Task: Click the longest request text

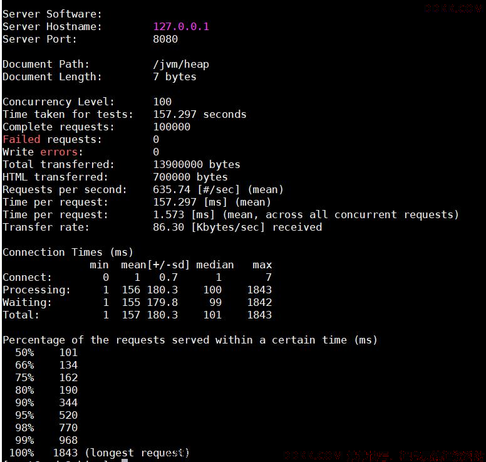Action: tap(137, 453)
